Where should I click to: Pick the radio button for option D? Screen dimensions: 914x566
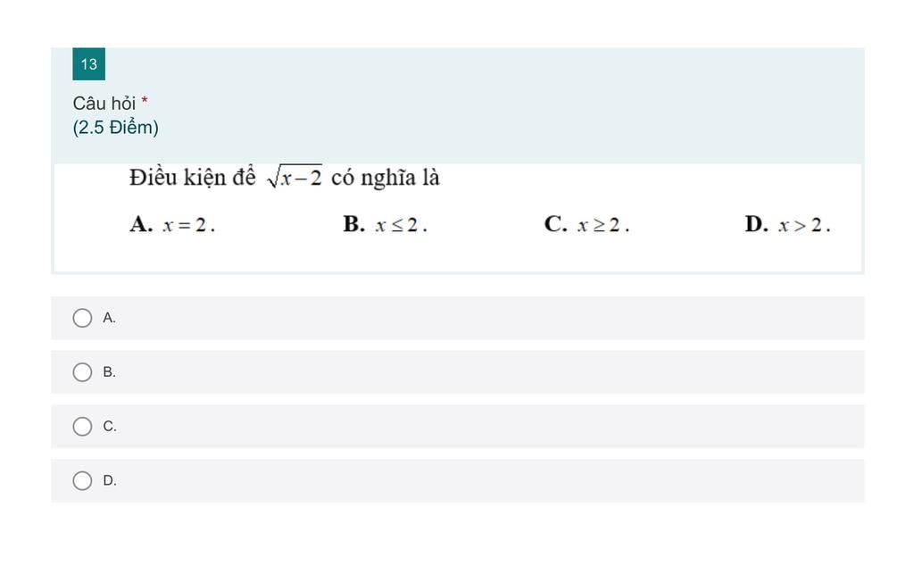[82, 481]
